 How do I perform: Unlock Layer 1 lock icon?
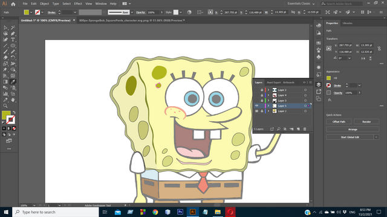262,111
